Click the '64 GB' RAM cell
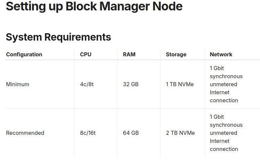 pyautogui.click(x=131, y=133)
